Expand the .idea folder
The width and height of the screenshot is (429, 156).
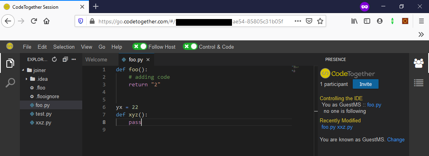pos(27,79)
